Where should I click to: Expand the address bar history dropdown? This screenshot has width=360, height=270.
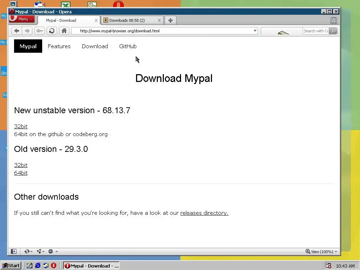[x=255, y=31]
